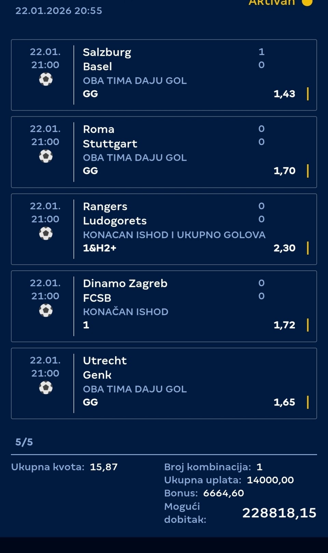The image size is (328, 553).
Task: Click the Ukupna kvota value 15,87
Action: pos(104,467)
